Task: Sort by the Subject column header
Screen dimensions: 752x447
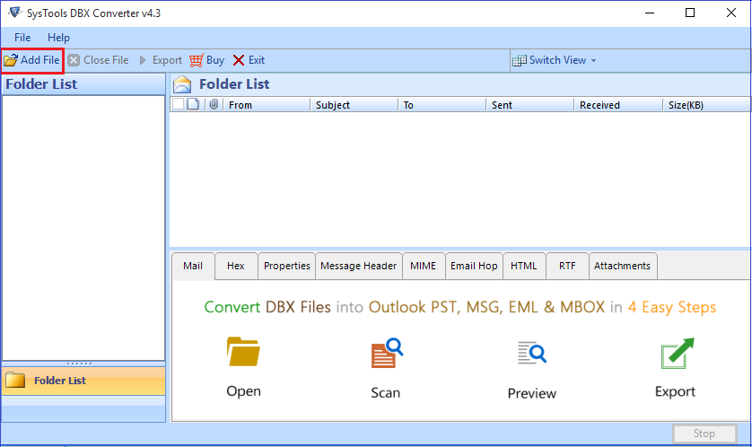Action: 354,105
